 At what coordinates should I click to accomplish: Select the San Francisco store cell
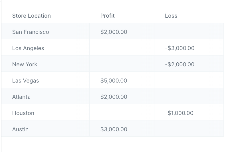(31, 32)
